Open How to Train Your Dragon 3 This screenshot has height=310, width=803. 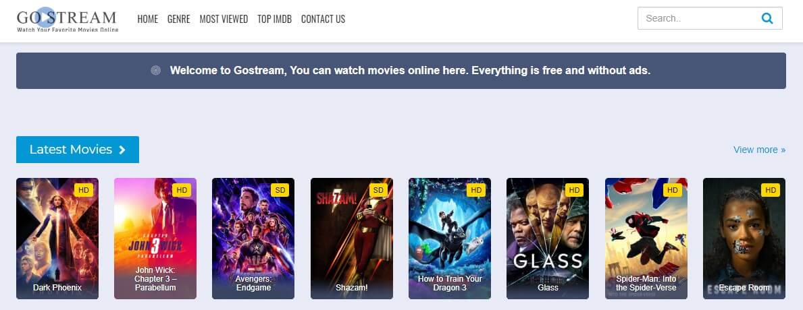[x=450, y=239]
